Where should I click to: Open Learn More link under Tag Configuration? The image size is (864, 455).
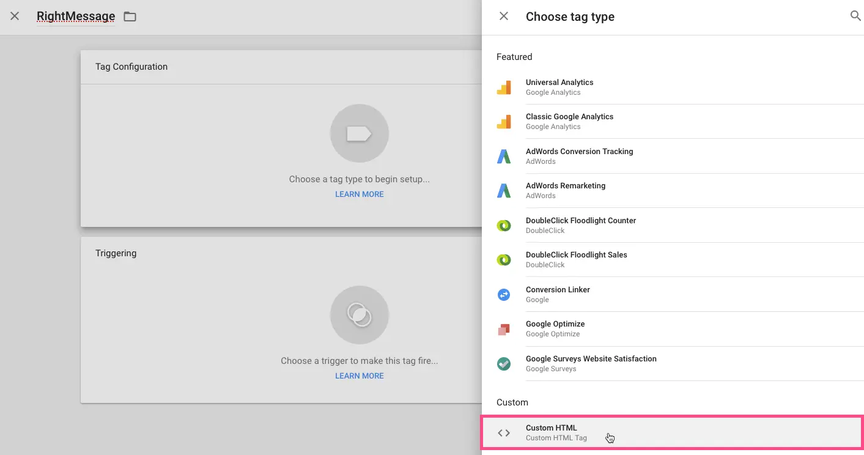click(359, 194)
